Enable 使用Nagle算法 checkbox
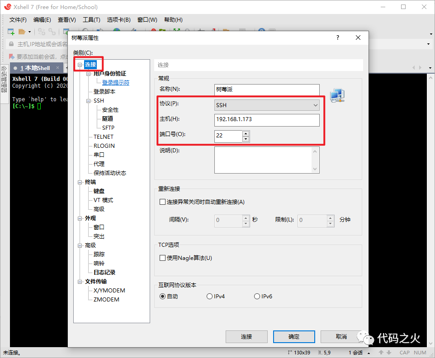 click(x=163, y=258)
